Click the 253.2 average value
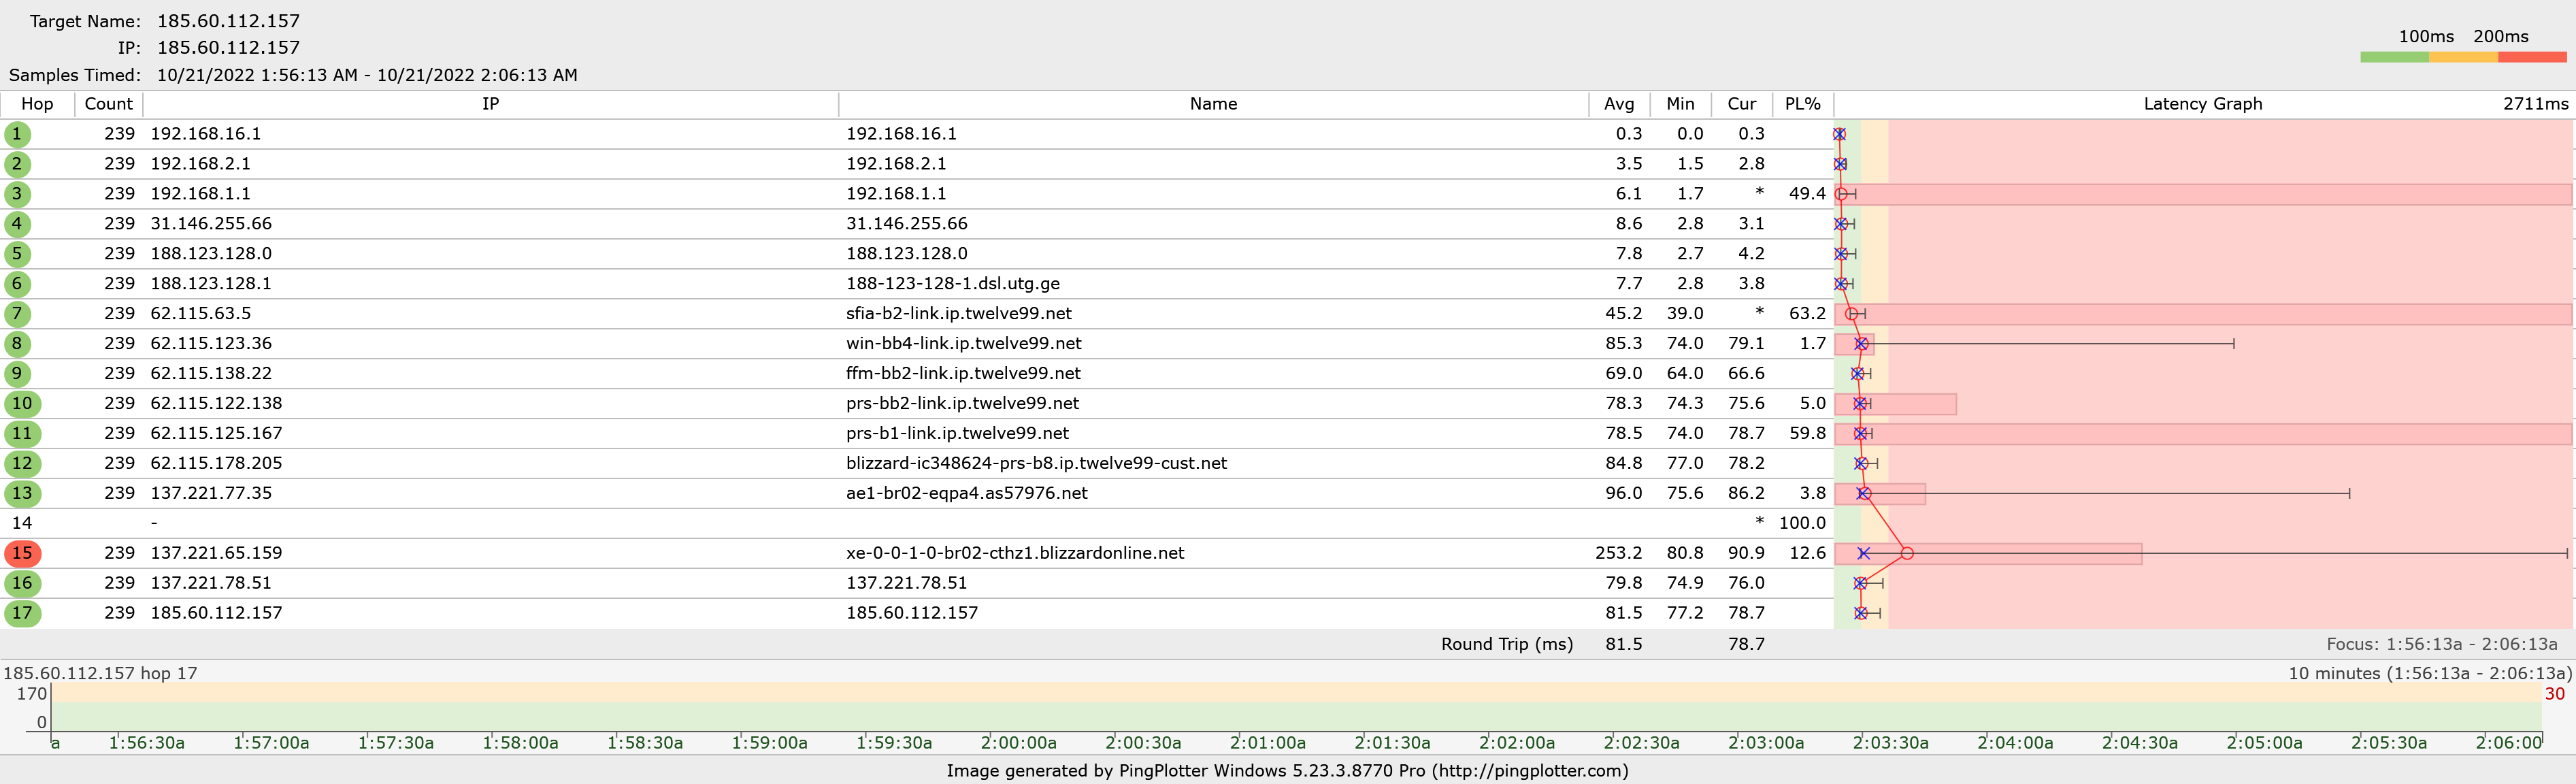2576x784 pixels. pyautogui.click(x=1618, y=553)
